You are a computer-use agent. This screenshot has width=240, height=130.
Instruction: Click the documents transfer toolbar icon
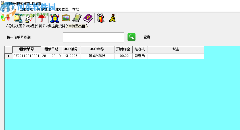coord(29,18)
